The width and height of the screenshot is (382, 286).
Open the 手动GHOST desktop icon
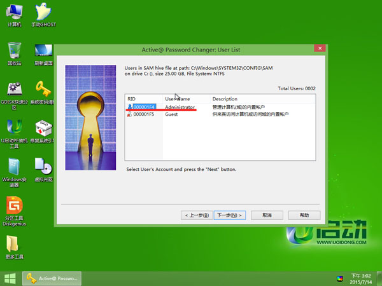[43, 15]
